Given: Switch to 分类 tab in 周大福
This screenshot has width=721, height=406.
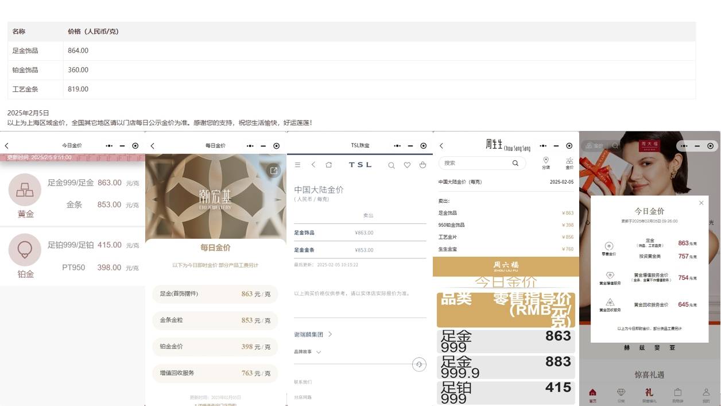Looking at the screenshot, I should pyautogui.click(x=621, y=395).
